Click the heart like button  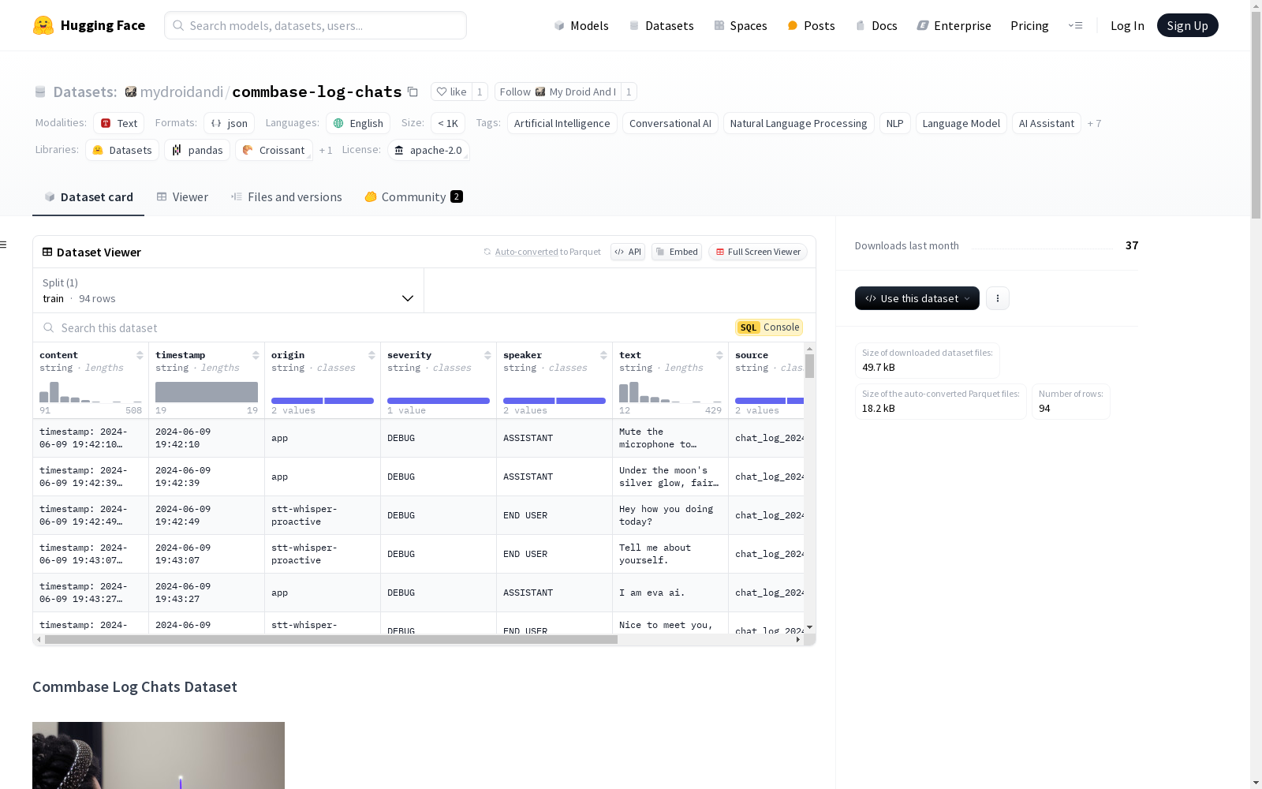point(451,92)
